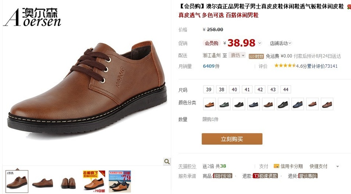Click the 会员购 promotion tag

tap(211, 43)
